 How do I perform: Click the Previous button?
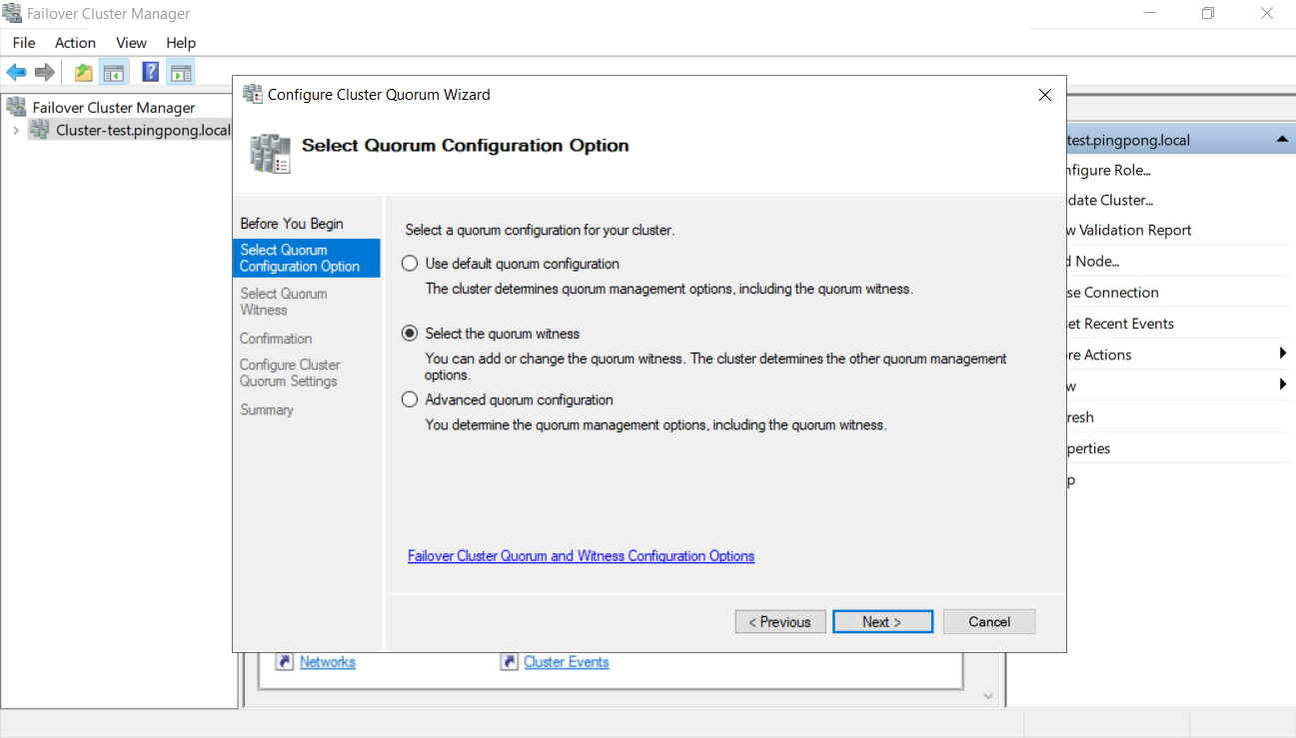pyautogui.click(x=780, y=621)
